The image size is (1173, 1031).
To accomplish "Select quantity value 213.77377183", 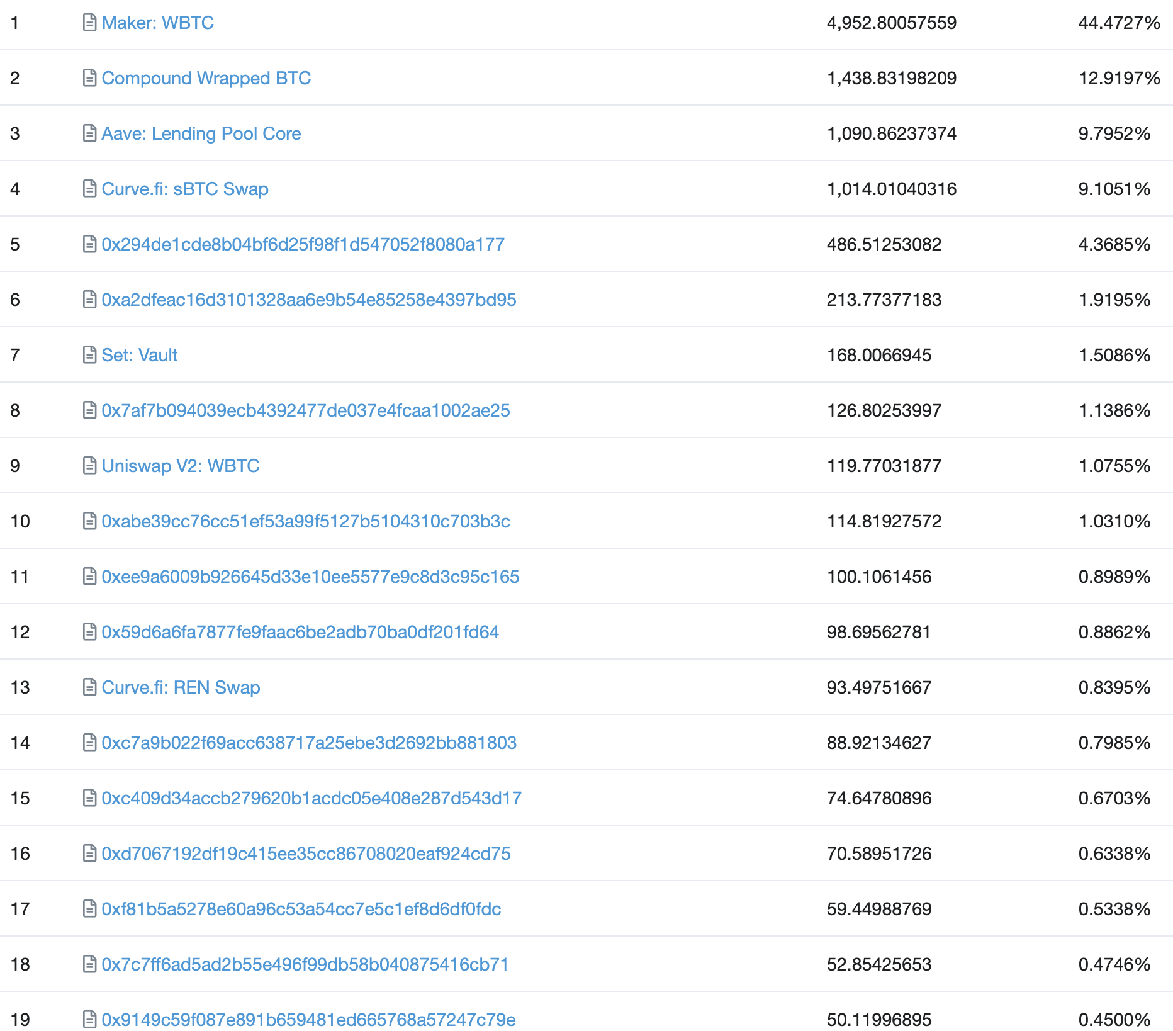I will pos(884,300).
